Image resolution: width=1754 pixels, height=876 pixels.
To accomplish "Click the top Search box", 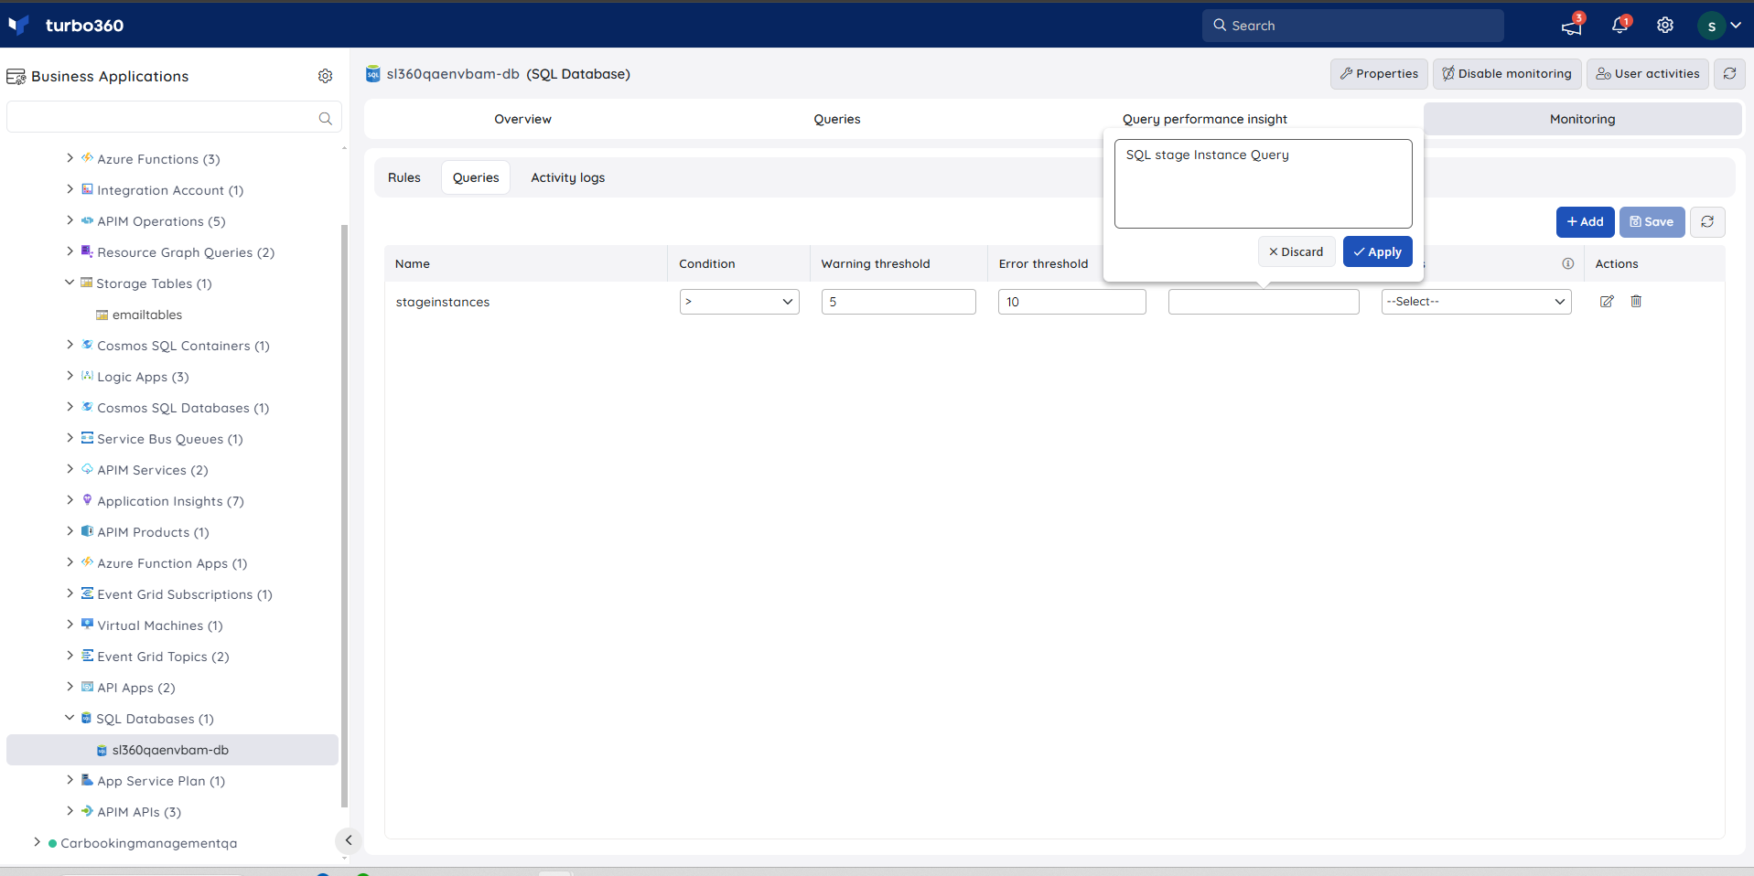I will click(1352, 26).
